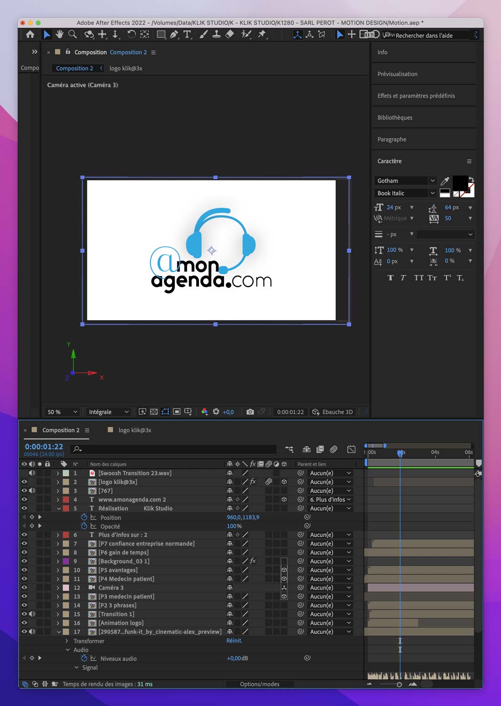Viewport: 501px width, 706px height.
Task: Pick a color with the Character eyedropper
Action: tap(445, 181)
